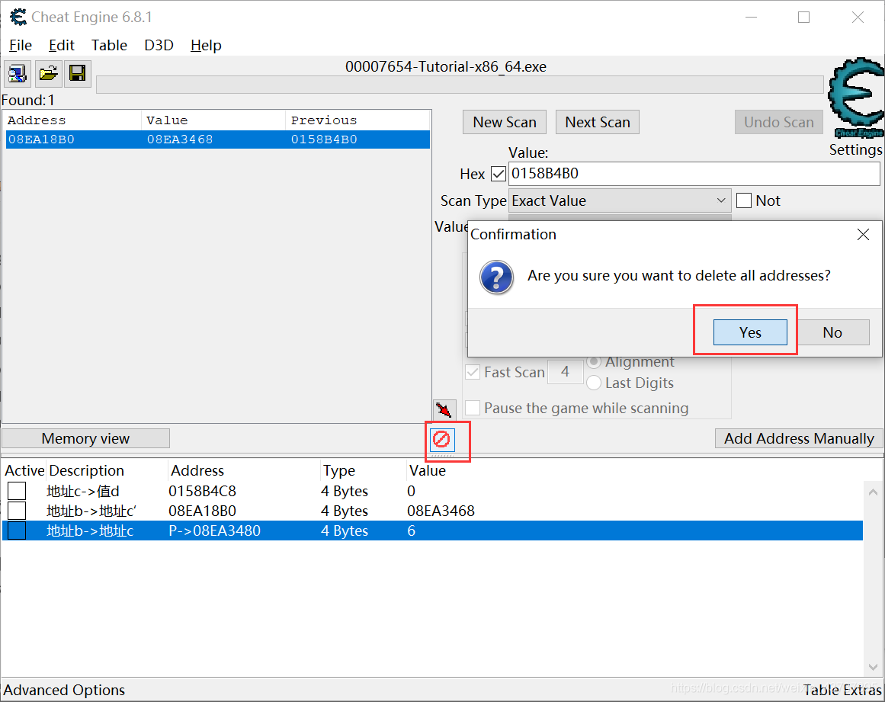
Task: Click the open file folder icon
Action: pyautogui.click(x=48, y=73)
